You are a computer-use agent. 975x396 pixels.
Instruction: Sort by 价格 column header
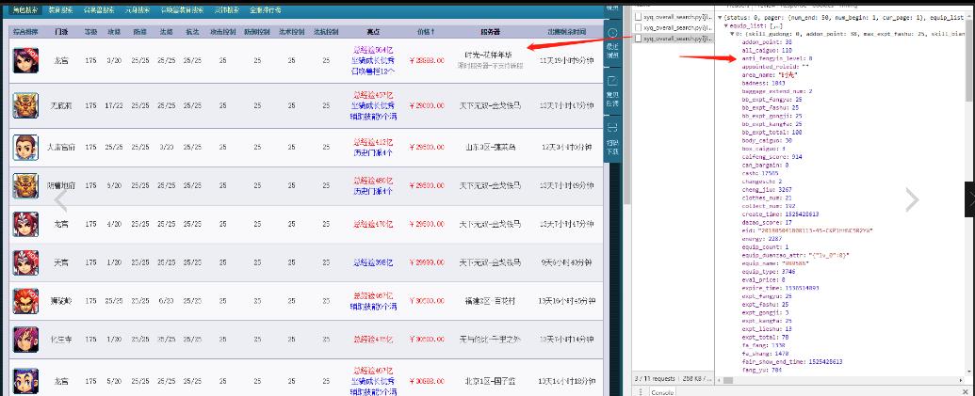(426, 32)
